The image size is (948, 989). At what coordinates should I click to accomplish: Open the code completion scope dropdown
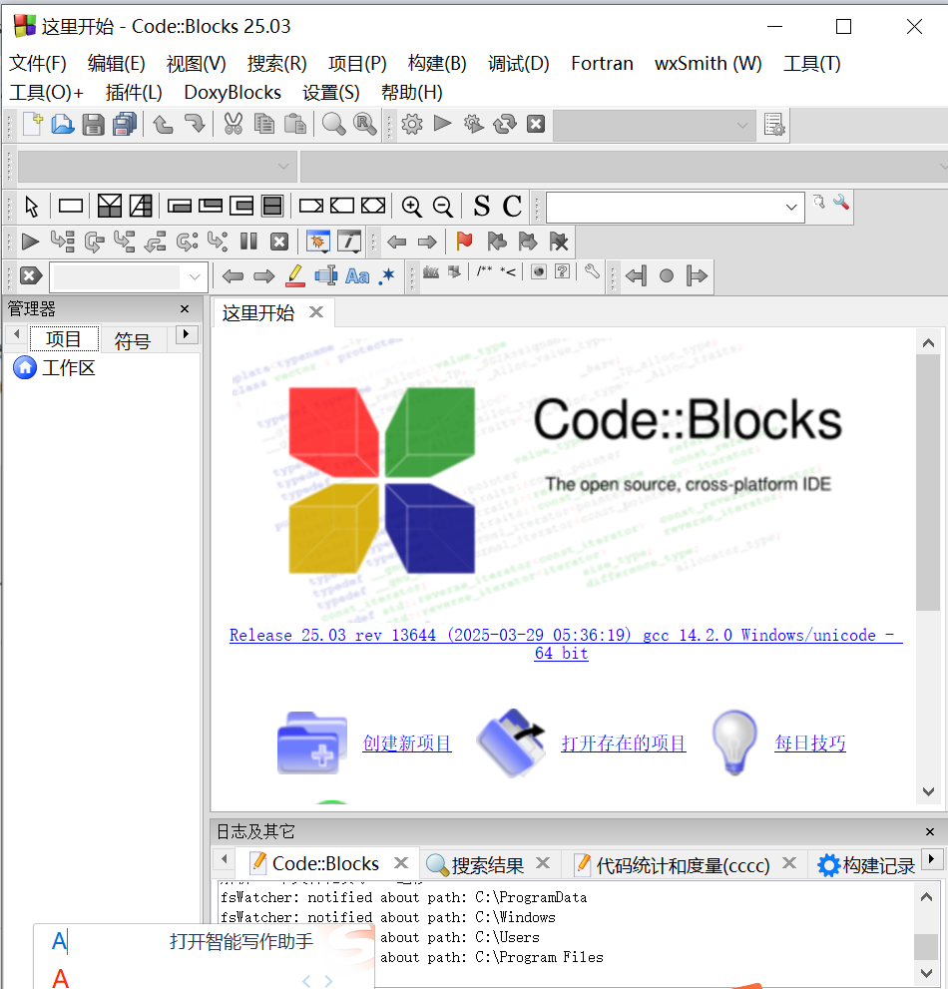pyautogui.click(x=156, y=167)
